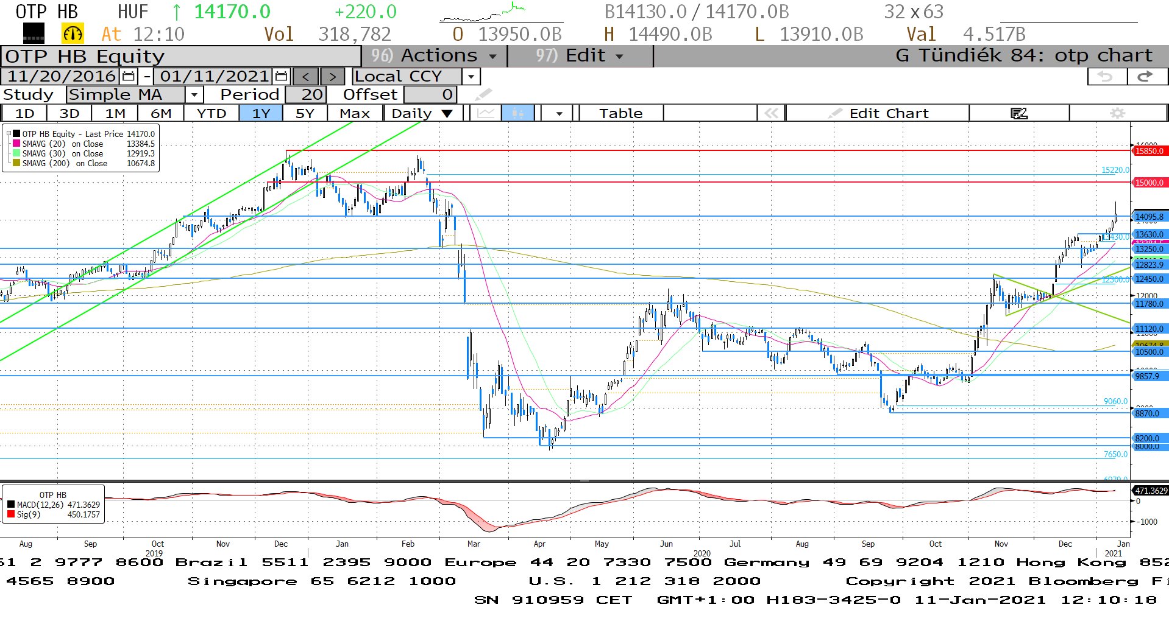Click the red Sig(9) legend swatch
This screenshot has height=624, width=1169.
(x=11, y=514)
